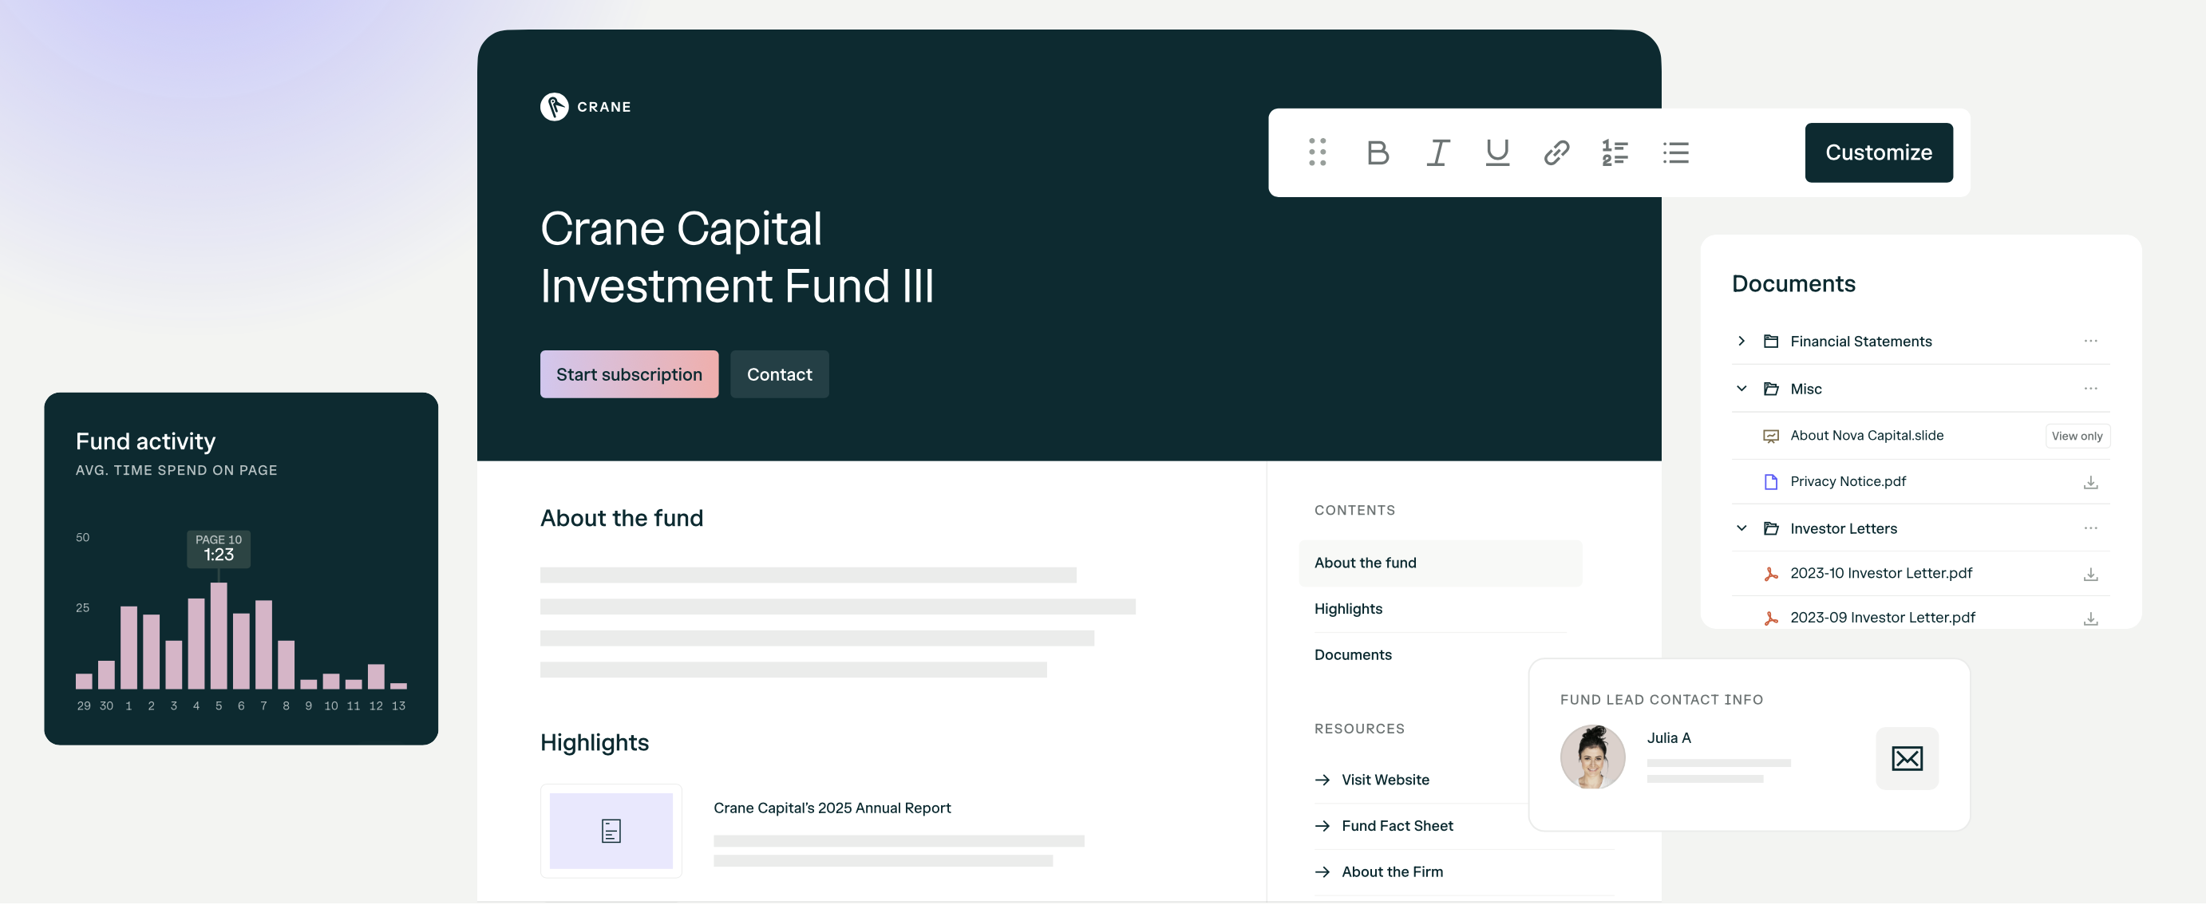
Task: Click the Julia A name text
Action: pos(1667,738)
